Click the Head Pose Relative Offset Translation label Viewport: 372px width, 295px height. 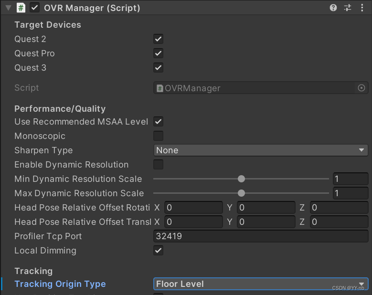tap(83, 222)
